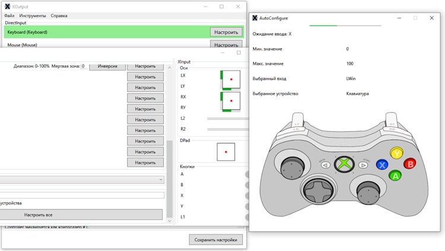This screenshot has height=251, width=445.
Task: Click the Клавиатура device value
Action: point(357,93)
